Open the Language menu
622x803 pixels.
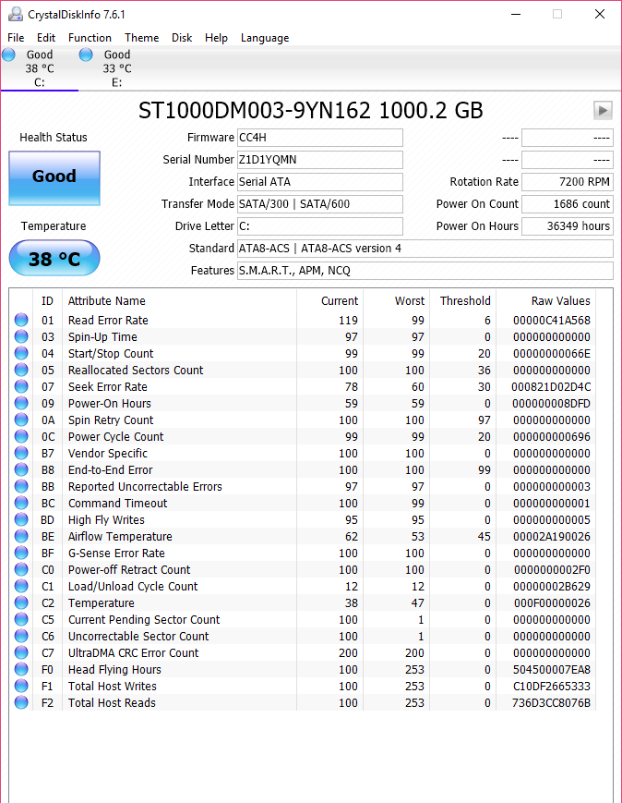click(x=265, y=38)
